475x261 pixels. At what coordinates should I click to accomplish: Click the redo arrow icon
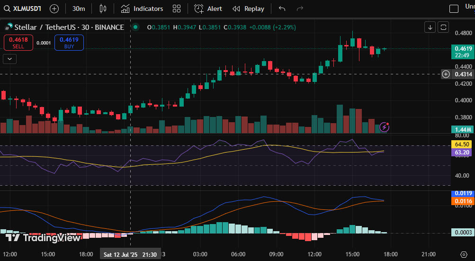tap(299, 9)
